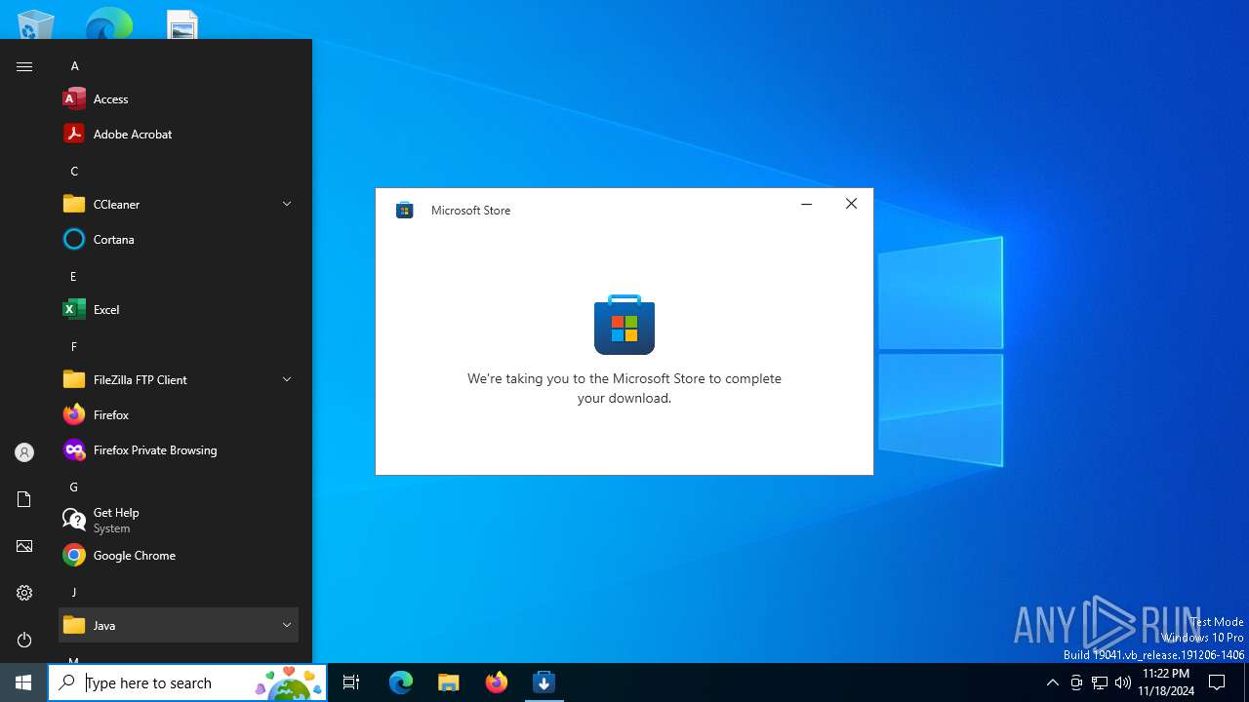The image size is (1249, 702).
Task: Launch Microsoft Edge from the taskbar
Action: [401, 682]
